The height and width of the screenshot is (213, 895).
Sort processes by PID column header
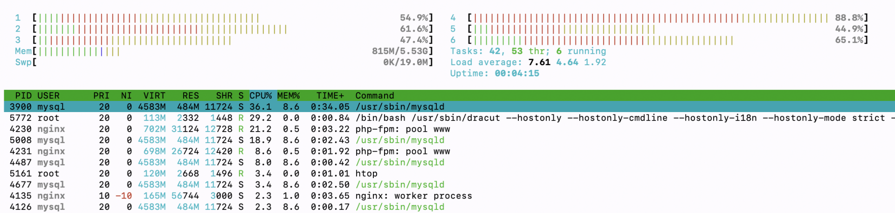[23, 95]
